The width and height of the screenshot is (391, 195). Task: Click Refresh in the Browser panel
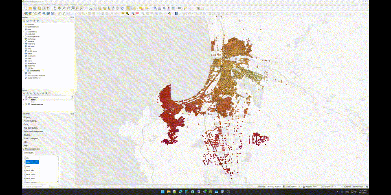coord(27,21)
